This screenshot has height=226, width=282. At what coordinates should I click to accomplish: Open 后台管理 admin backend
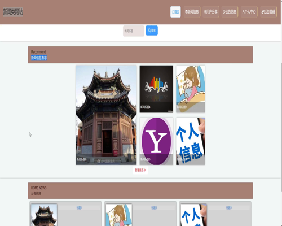click(x=268, y=12)
